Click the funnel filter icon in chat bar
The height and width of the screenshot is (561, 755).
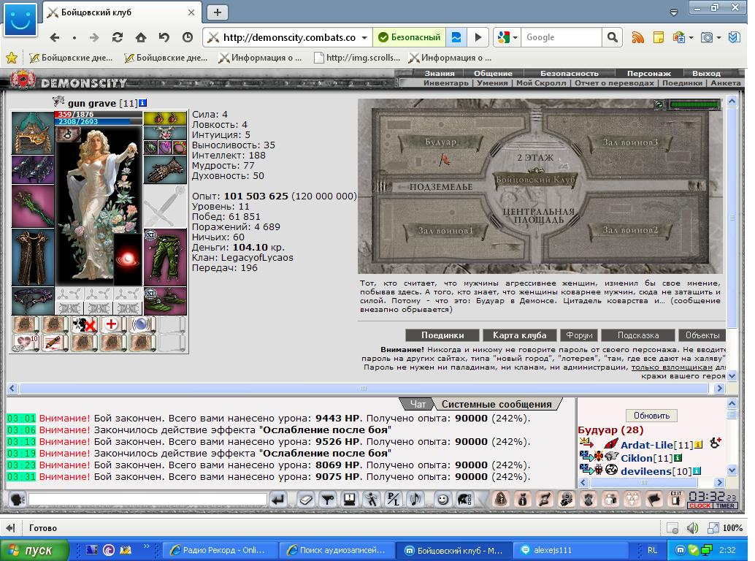click(328, 500)
